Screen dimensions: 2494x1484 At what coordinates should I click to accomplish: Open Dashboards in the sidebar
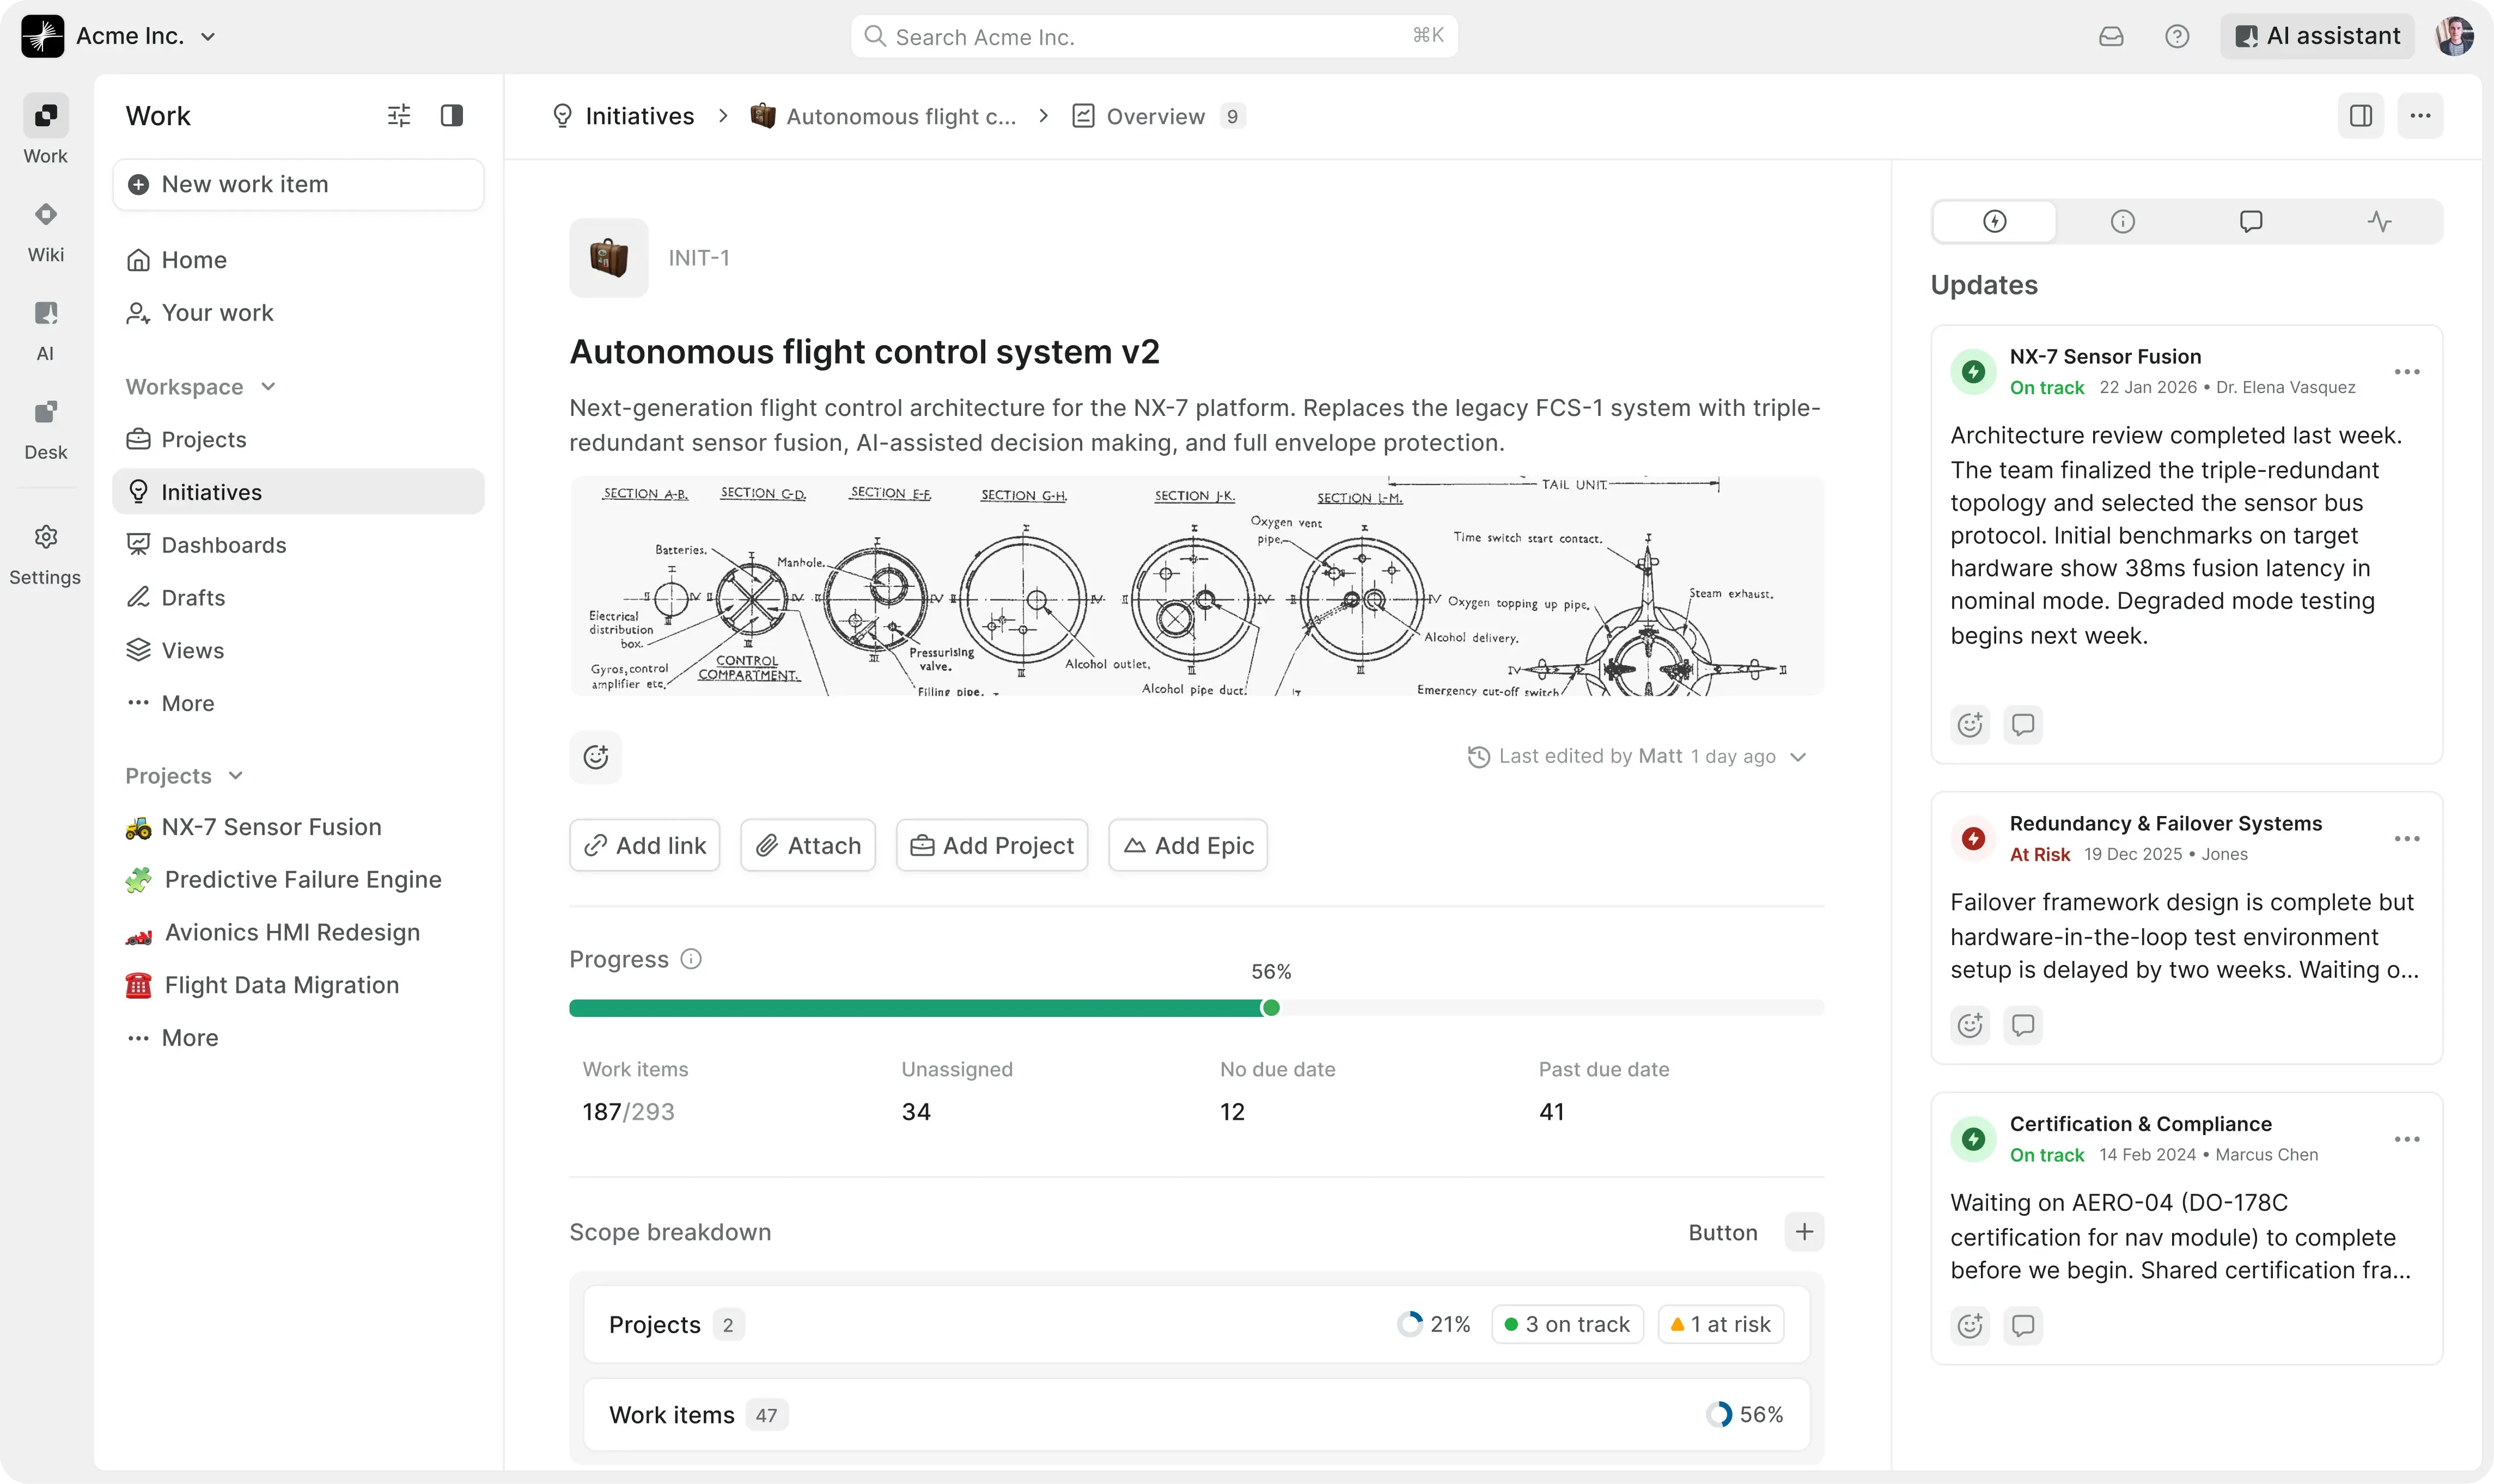pyautogui.click(x=298, y=545)
